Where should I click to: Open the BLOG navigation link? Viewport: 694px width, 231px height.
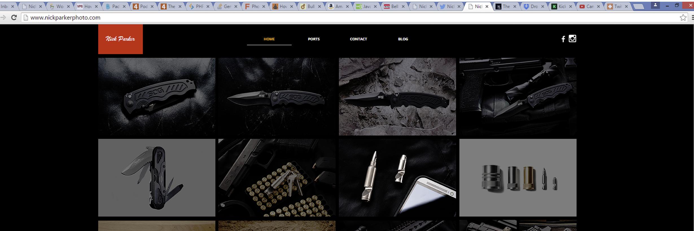(403, 39)
